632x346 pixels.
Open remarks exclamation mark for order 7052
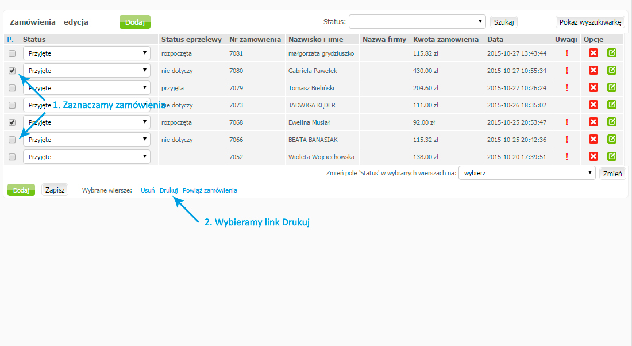(567, 157)
